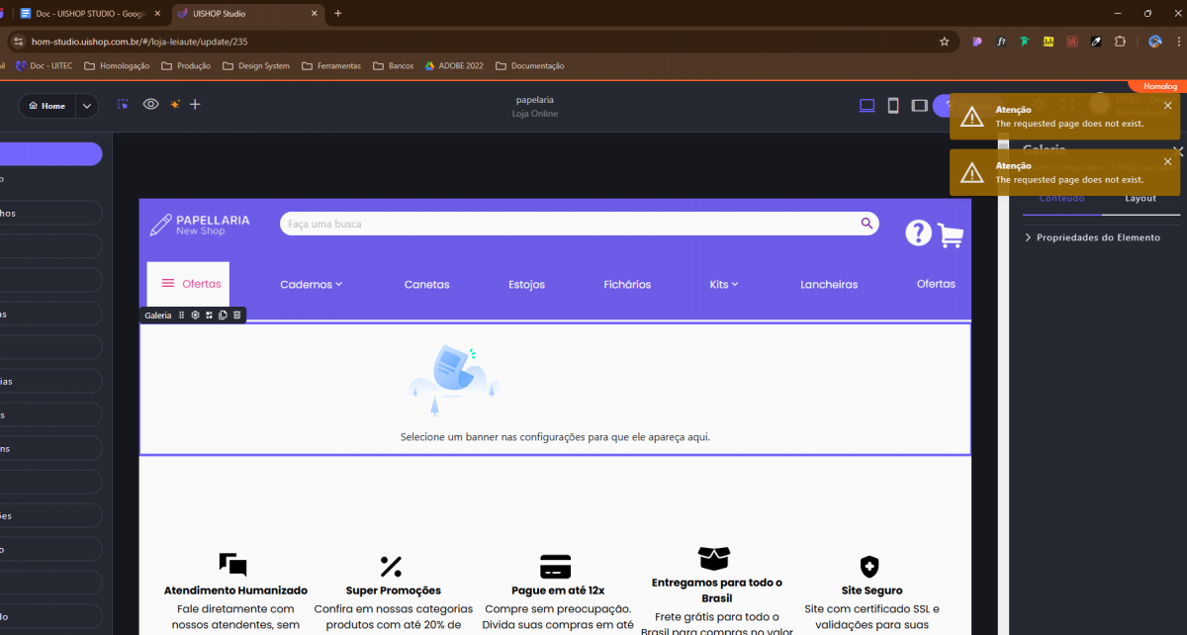The height and width of the screenshot is (635, 1187).
Task: Switch to mobile phone view mode
Action: pos(893,106)
